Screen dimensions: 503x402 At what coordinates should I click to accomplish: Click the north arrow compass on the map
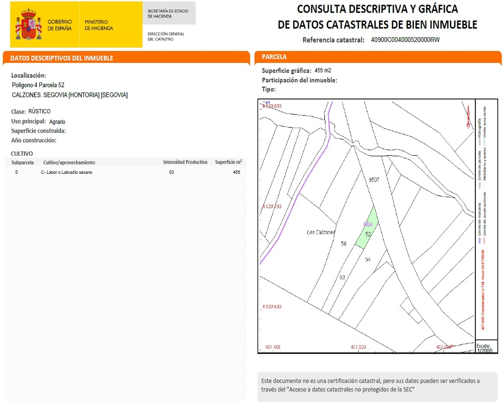468,117
